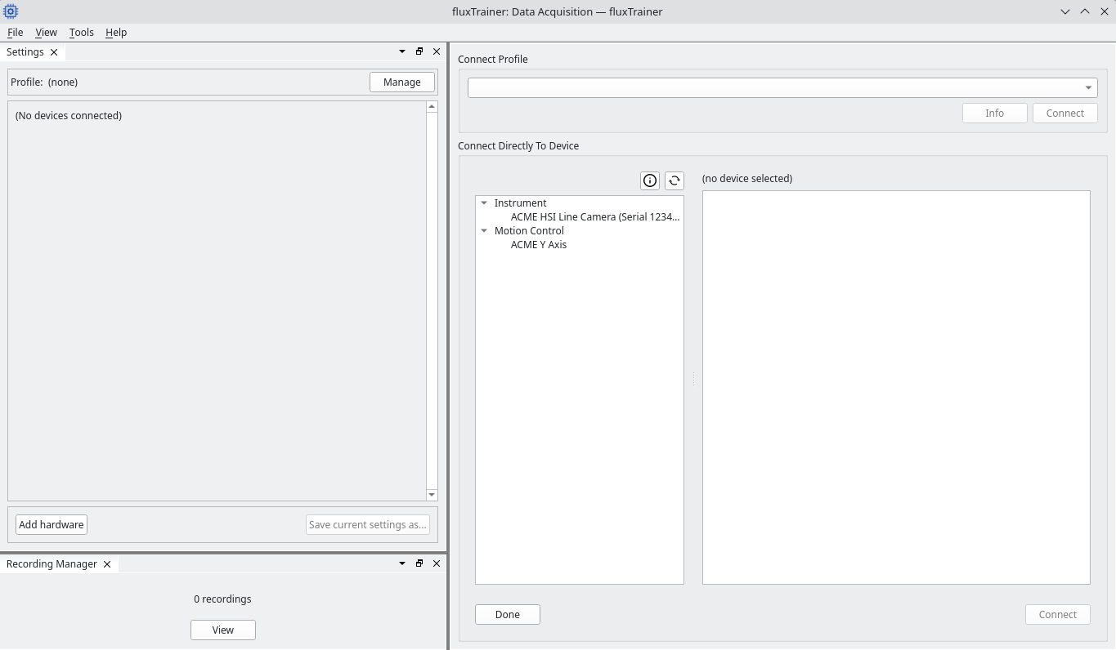
Task: Click the Info button under Connect Profile
Action: 995,114
